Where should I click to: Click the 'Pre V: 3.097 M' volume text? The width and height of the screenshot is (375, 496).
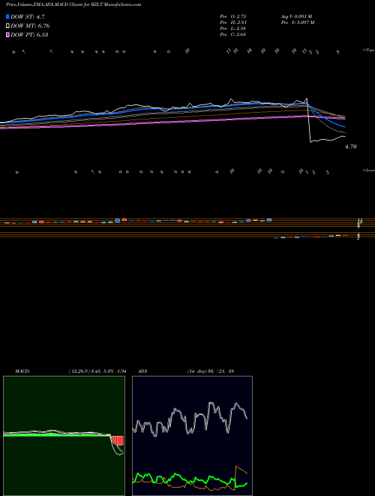tap(297, 23)
